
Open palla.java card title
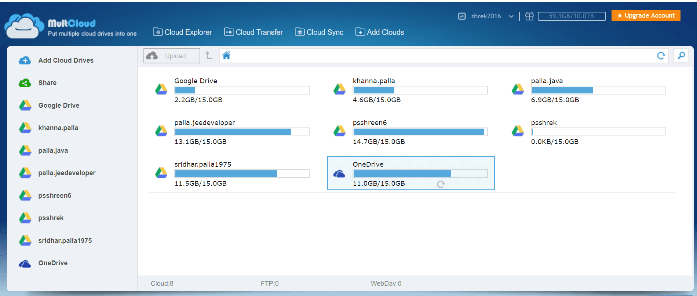point(547,81)
